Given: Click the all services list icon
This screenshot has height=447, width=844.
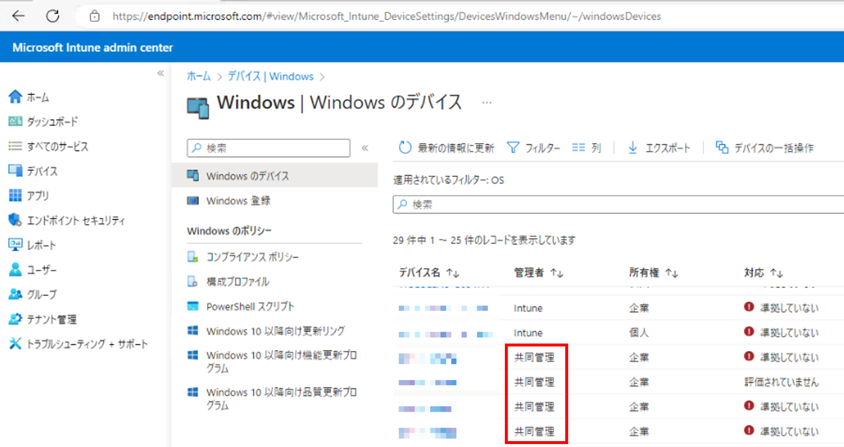Looking at the screenshot, I should 15,146.
